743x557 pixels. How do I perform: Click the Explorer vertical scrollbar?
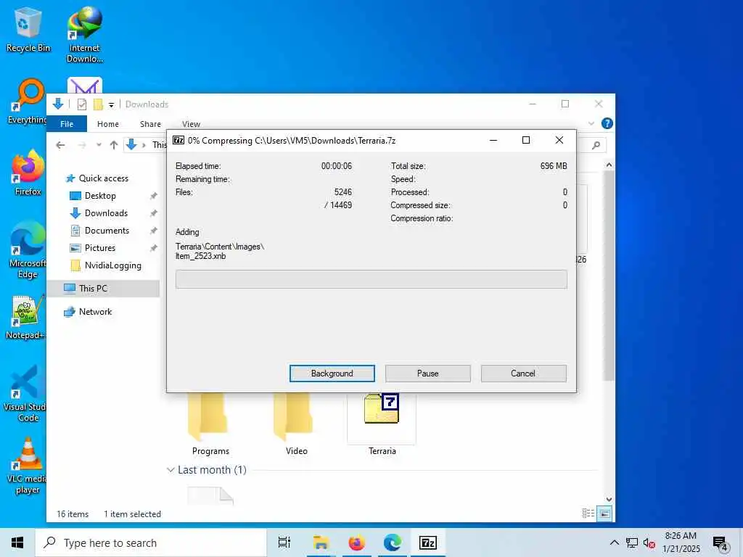[x=609, y=275]
